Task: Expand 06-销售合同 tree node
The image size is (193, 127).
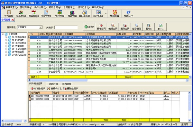Action: click(x=6, y=52)
